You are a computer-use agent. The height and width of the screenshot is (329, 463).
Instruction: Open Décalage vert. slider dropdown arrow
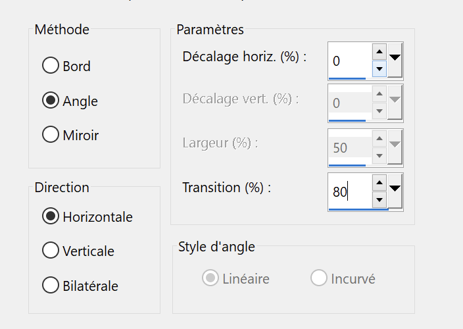point(395,100)
